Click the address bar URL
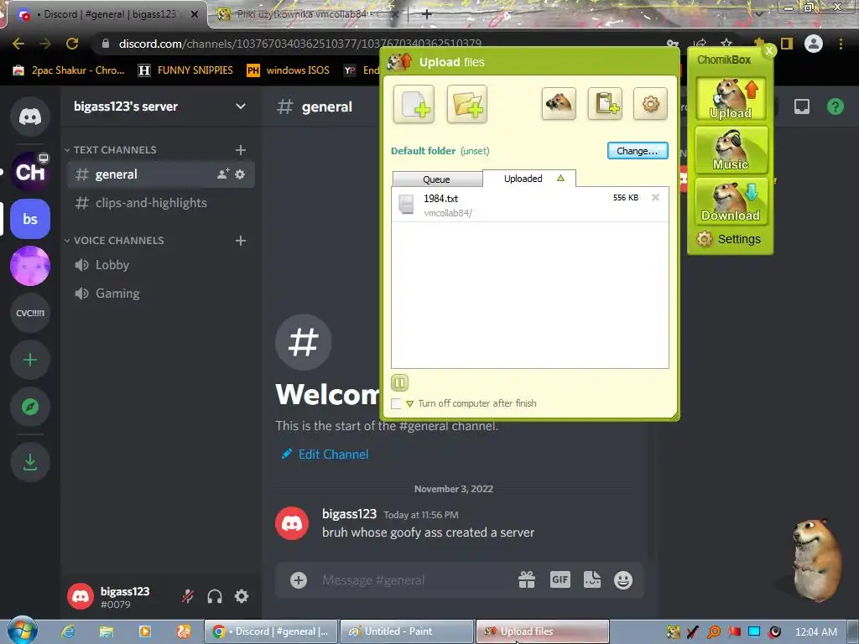859x644 pixels. tap(299, 44)
